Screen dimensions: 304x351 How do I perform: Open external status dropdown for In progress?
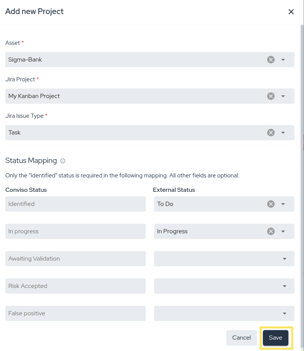click(x=283, y=231)
